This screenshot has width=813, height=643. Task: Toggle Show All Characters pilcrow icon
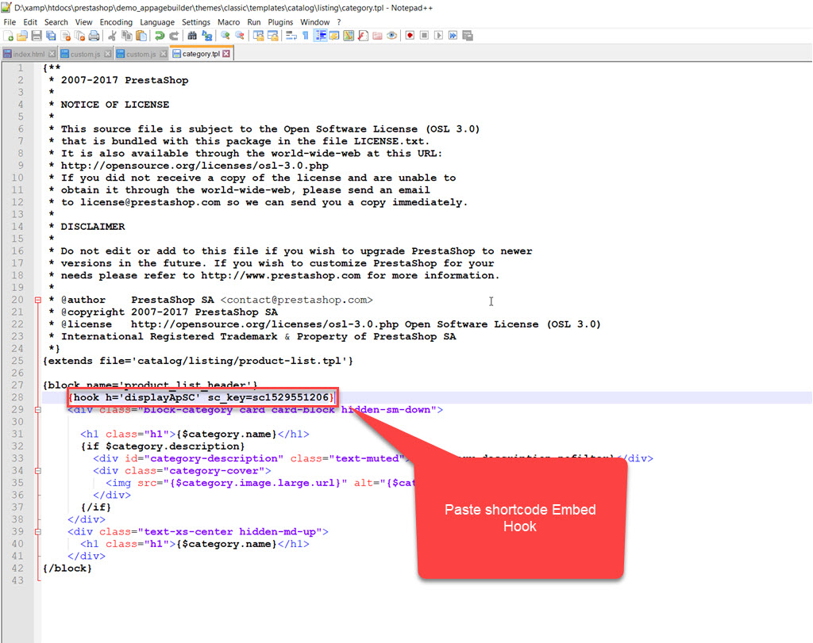(306, 36)
